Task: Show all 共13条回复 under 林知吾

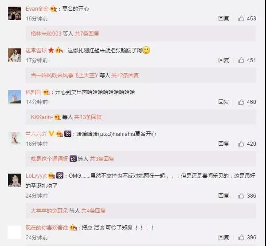Action: (x=88, y=117)
